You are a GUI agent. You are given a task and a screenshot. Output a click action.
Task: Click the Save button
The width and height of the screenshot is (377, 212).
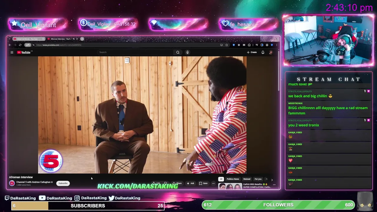(x=203, y=183)
